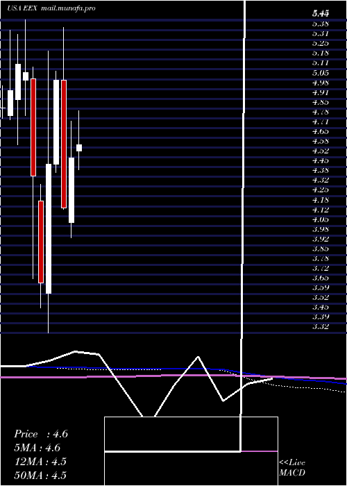
Task: Click the '5MA : 4.6' readout
Action: [37, 448]
